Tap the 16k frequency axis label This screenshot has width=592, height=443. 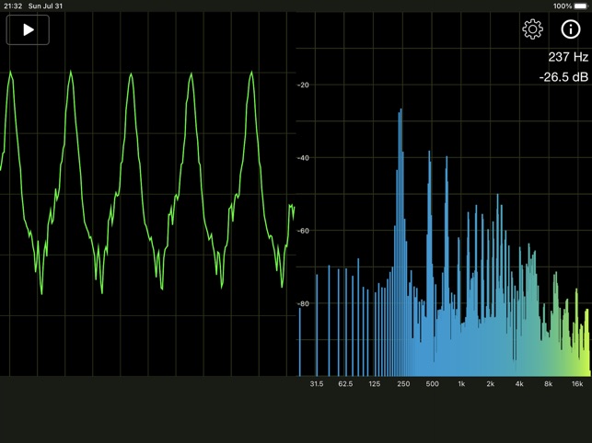point(577,384)
